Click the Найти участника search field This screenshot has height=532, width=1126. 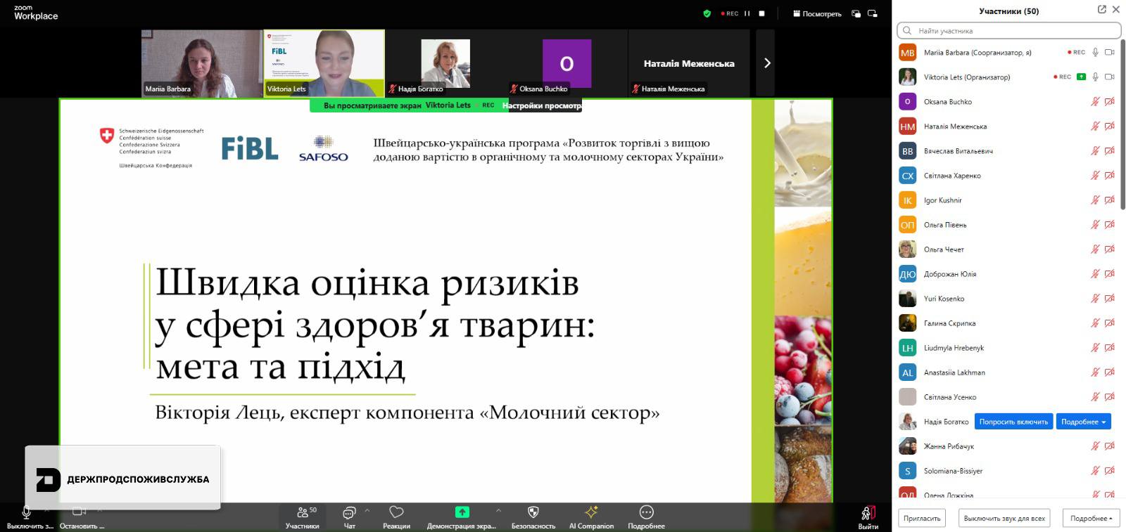click(x=1008, y=31)
